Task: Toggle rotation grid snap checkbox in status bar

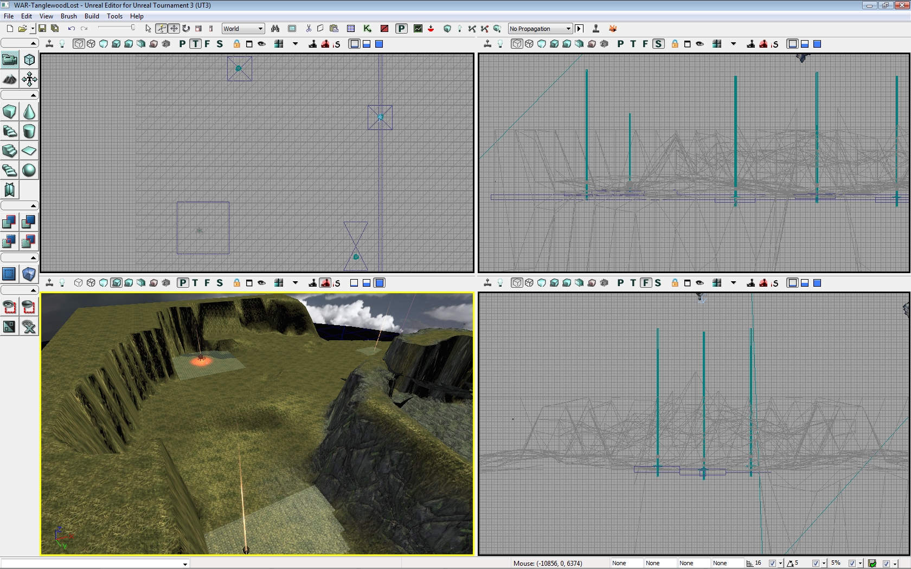Action: 816,564
